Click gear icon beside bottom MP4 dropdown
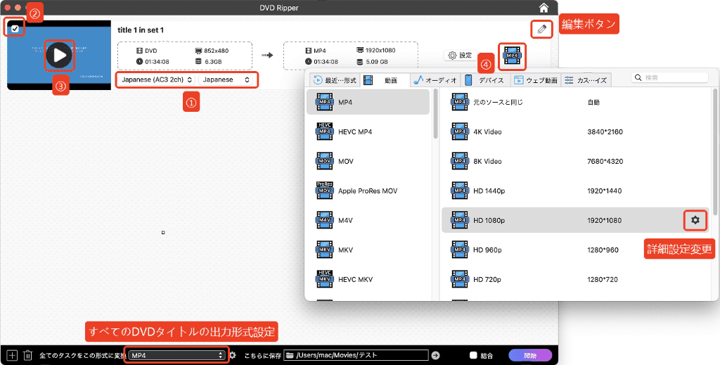 point(233,355)
